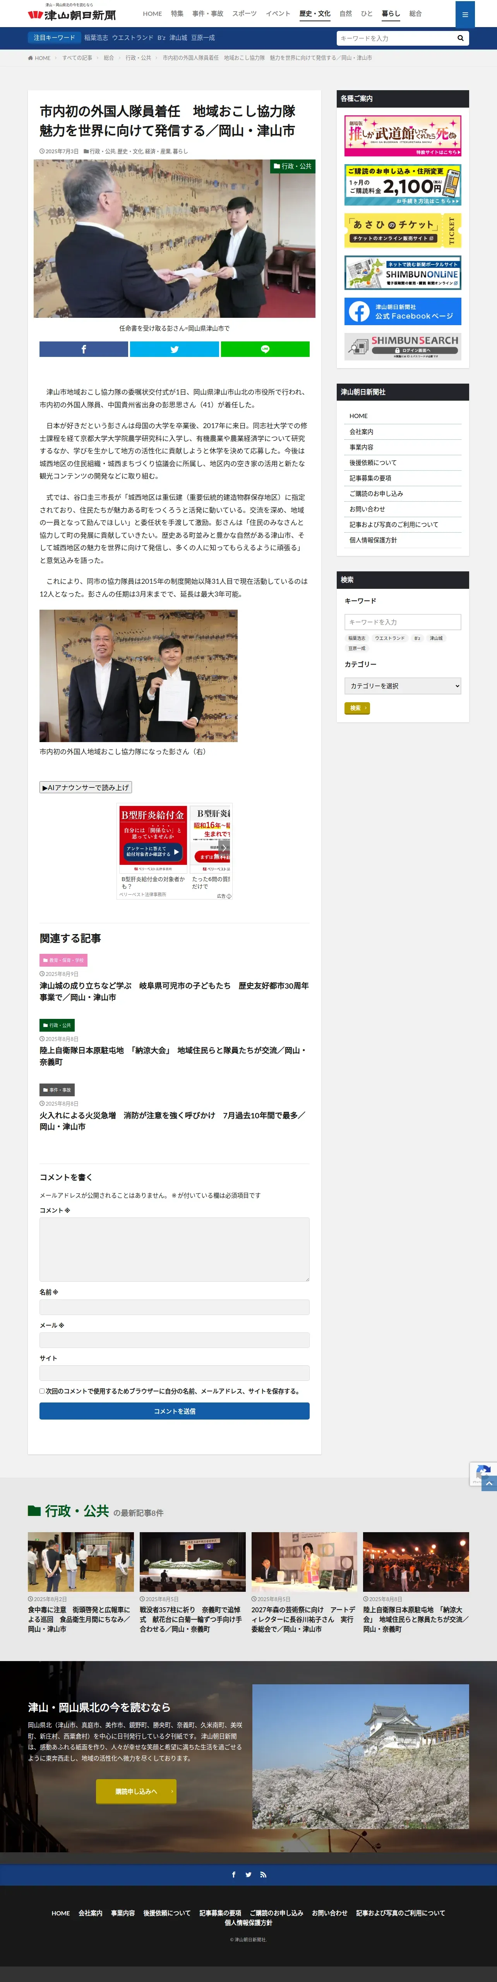
Task: Click keyword ウエストランド in blue bar
Action: coord(132,38)
